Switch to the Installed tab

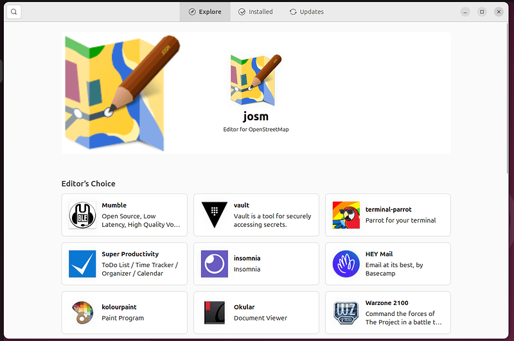(256, 12)
